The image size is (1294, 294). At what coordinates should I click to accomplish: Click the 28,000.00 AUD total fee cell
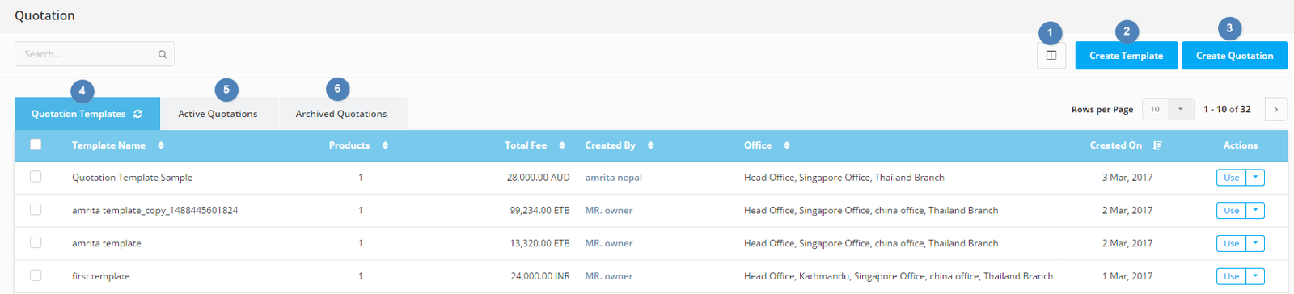click(539, 178)
